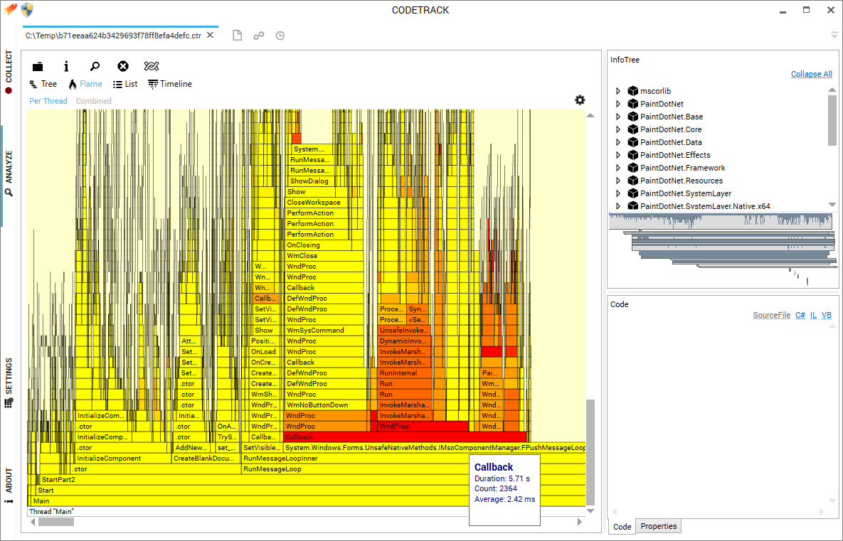Image resolution: width=843 pixels, height=541 pixels.
Task: Open the search magnifier tool
Action: (95, 66)
